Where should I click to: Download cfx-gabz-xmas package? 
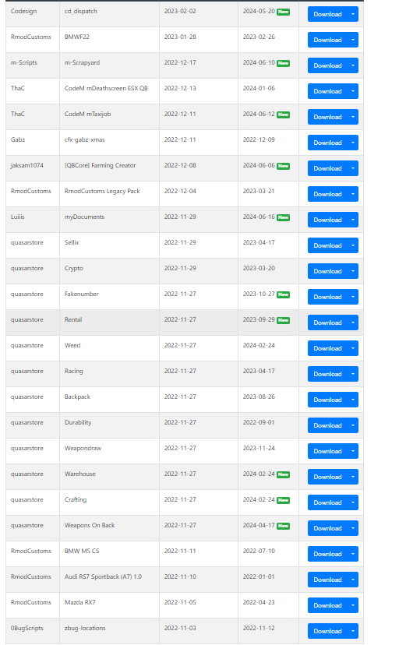(327, 143)
